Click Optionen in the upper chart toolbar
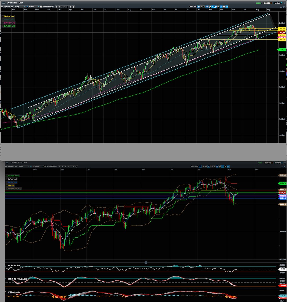Viewport: 287px width, 302px height. (7, 7)
